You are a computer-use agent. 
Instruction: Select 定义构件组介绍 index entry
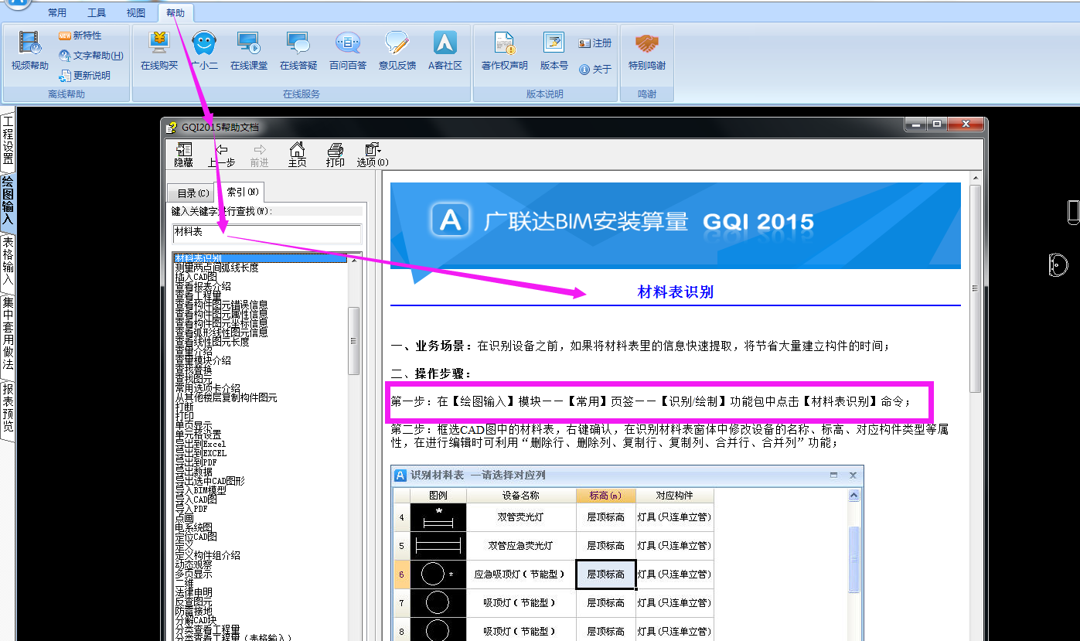coord(207,555)
